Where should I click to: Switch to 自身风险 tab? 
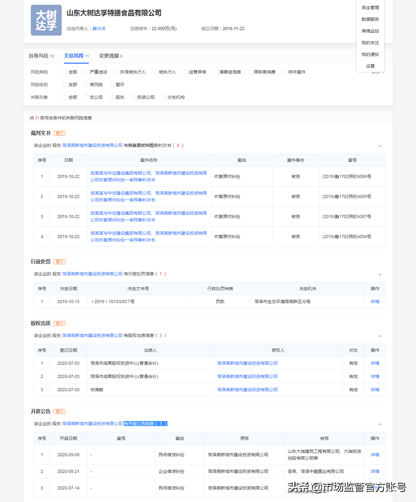[41, 56]
